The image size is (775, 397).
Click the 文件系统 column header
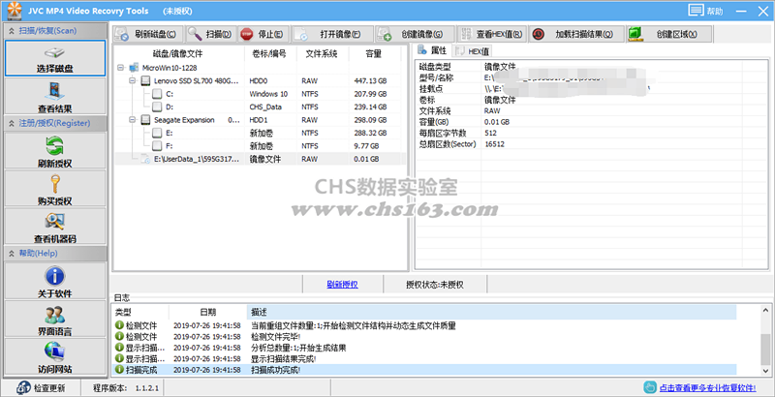(322, 54)
